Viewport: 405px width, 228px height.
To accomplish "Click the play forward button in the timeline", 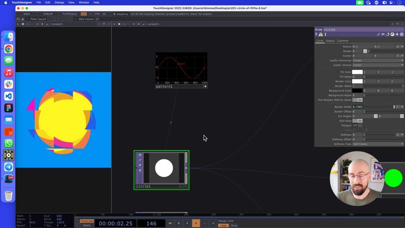I will coord(196,223).
